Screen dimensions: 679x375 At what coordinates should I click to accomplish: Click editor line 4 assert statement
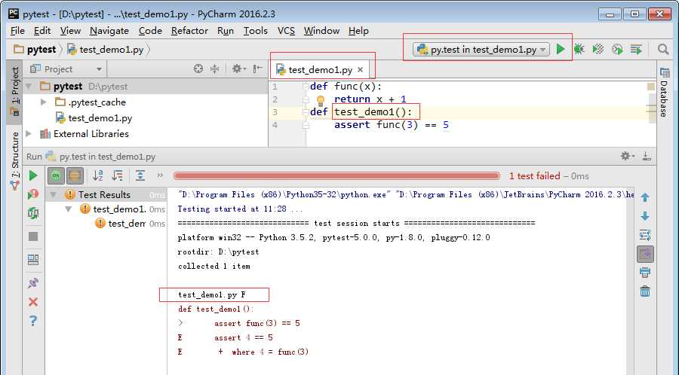coord(392,125)
